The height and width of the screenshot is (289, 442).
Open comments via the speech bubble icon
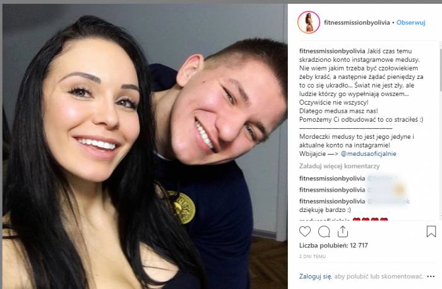[x=324, y=232]
